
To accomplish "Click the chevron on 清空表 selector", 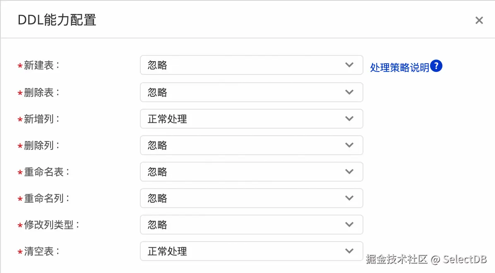I will click(349, 251).
